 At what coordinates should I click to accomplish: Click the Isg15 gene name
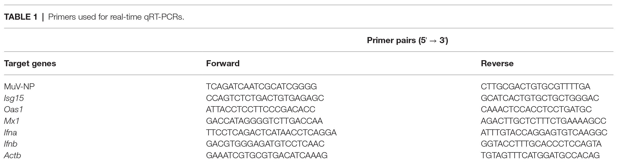(14, 98)
